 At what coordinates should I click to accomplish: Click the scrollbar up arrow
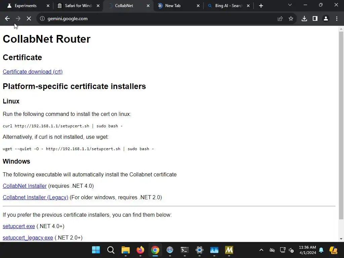pyautogui.click(x=341, y=29)
